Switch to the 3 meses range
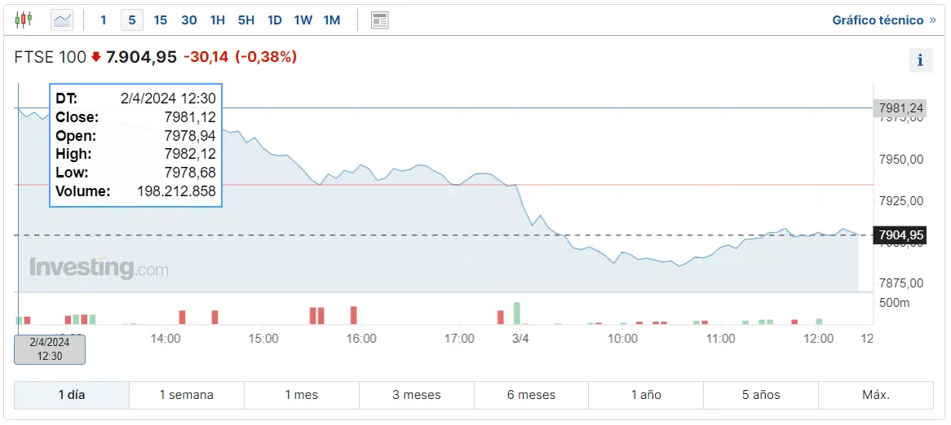This screenshot has width=951, height=425. point(416,395)
